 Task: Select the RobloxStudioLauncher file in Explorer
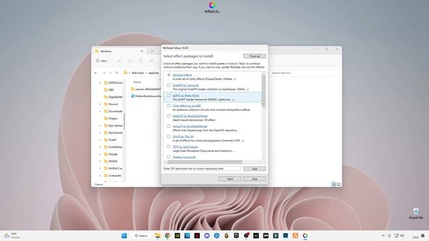[146, 96]
